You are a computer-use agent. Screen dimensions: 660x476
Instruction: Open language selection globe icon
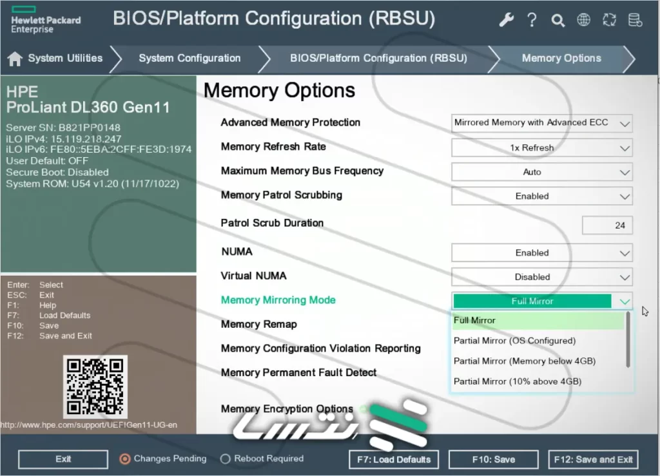584,20
